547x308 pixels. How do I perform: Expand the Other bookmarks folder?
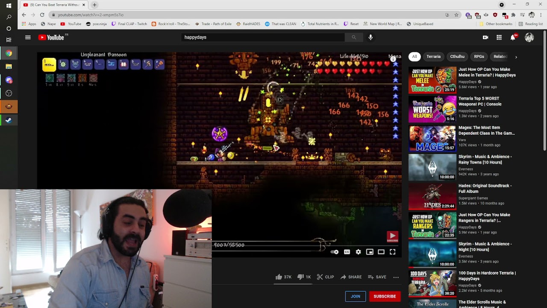point(496,24)
